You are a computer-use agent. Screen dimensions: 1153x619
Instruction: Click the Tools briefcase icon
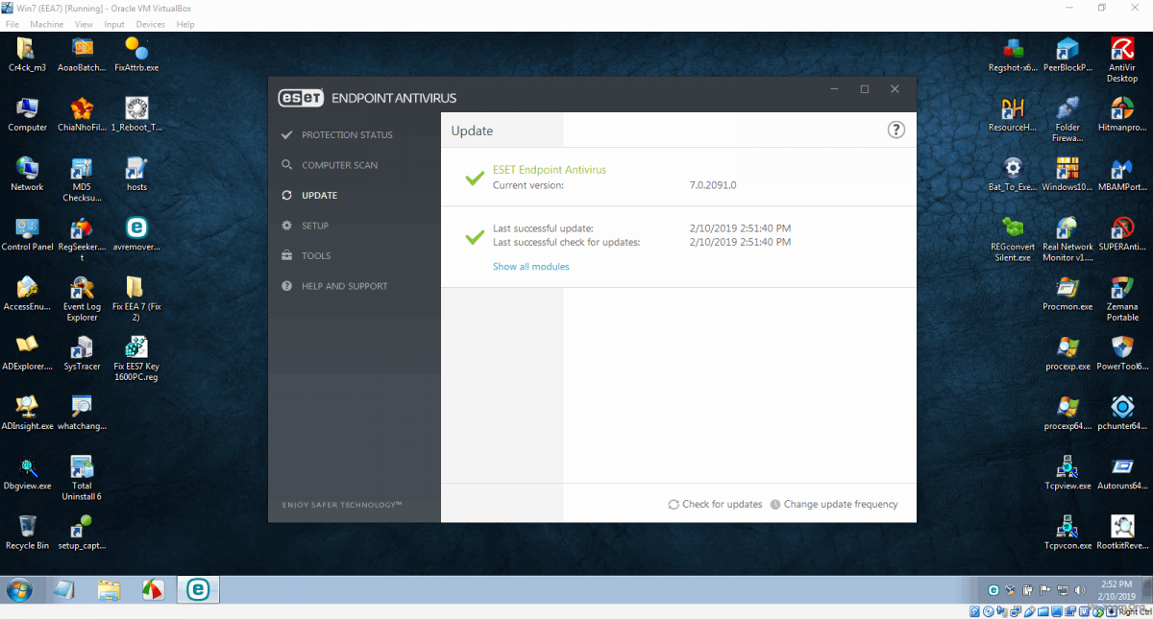tap(286, 256)
